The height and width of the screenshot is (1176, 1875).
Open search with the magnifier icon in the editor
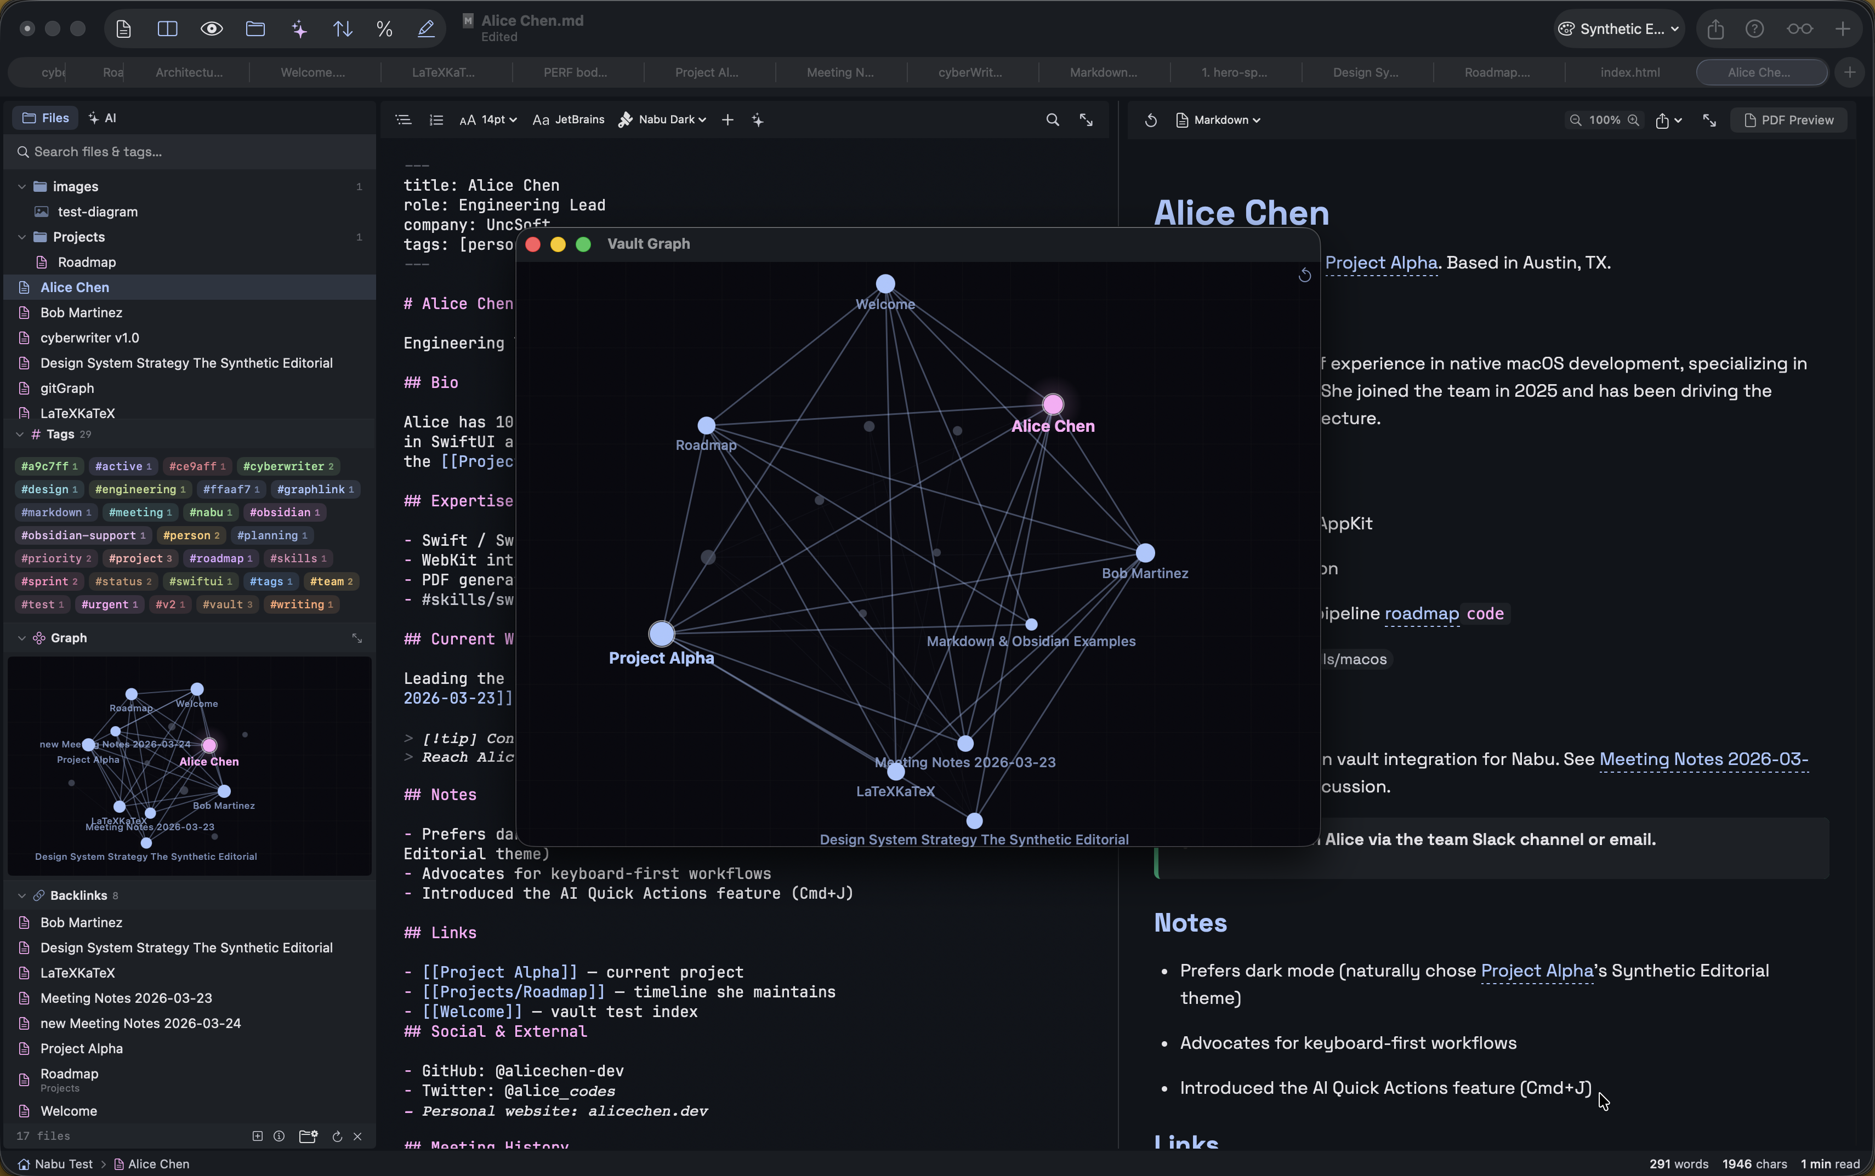tap(1052, 120)
